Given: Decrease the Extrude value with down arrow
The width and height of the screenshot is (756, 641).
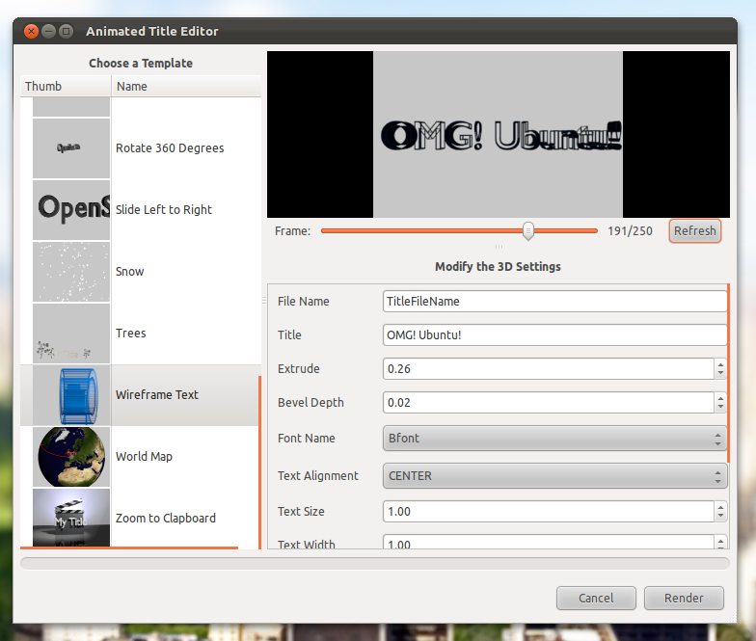Looking at the screenshot, I should click(x=720, y=374).
